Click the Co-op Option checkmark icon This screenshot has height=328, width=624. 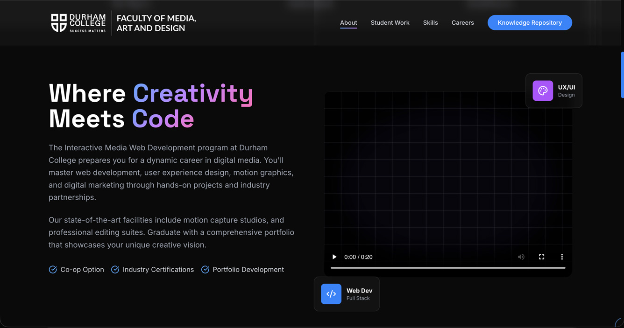[x=53, y=270]
